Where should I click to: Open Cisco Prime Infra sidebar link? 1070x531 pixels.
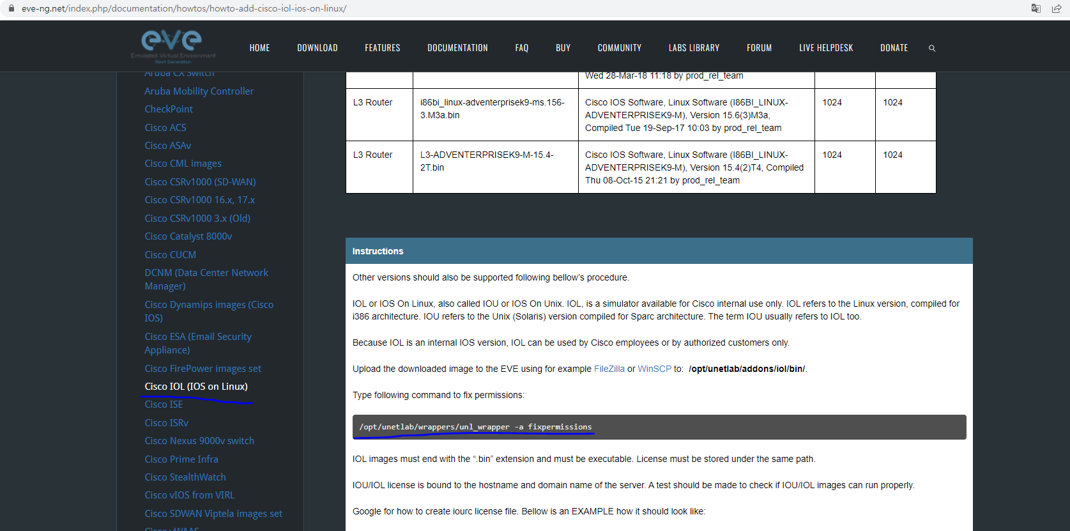[181, 459]
